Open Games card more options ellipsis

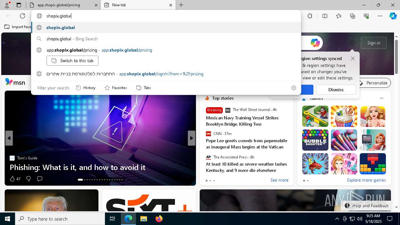[381, 98]
